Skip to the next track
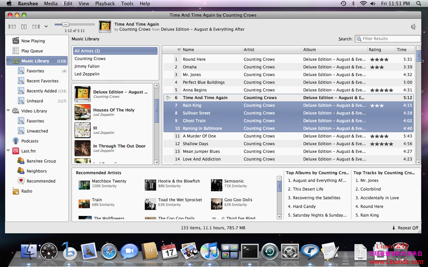 click(x=36, y=27)
